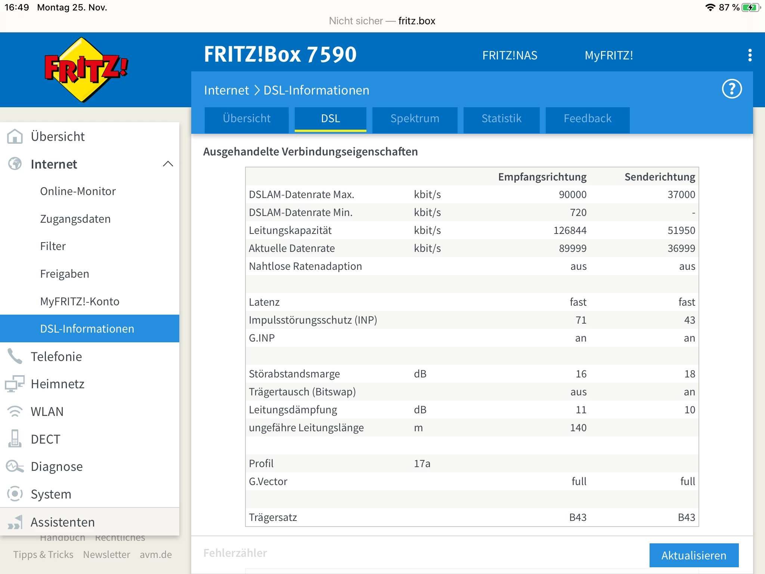Open the FRITZ!NAS link
This screenshot has height=574, width=765.
[x=510, y=55]
